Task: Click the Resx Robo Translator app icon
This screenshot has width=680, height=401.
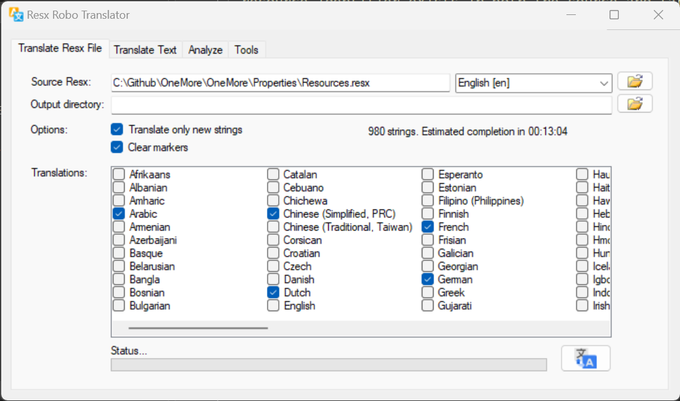Action: 16,14
